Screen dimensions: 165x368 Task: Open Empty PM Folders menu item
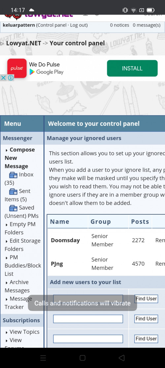(x=20, y=228)
